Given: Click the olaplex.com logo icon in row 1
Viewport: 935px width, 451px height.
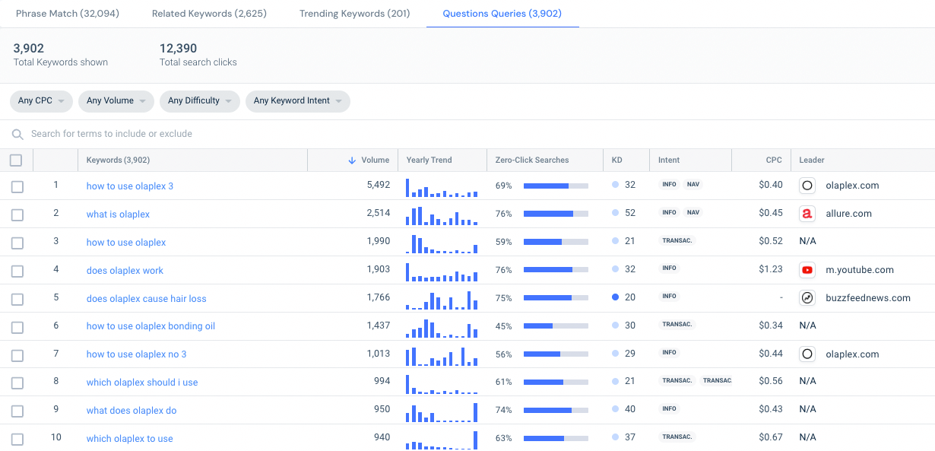Looking at the screenshot, I should (x=807, y=186).
